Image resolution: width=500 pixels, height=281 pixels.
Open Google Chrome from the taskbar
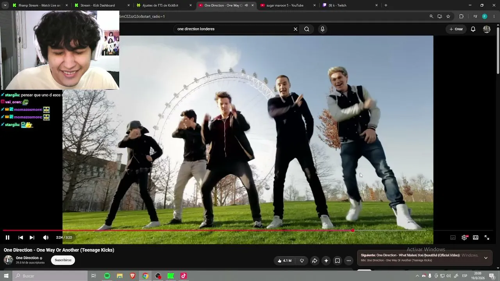pyautogui.click(x=145, y=276)
